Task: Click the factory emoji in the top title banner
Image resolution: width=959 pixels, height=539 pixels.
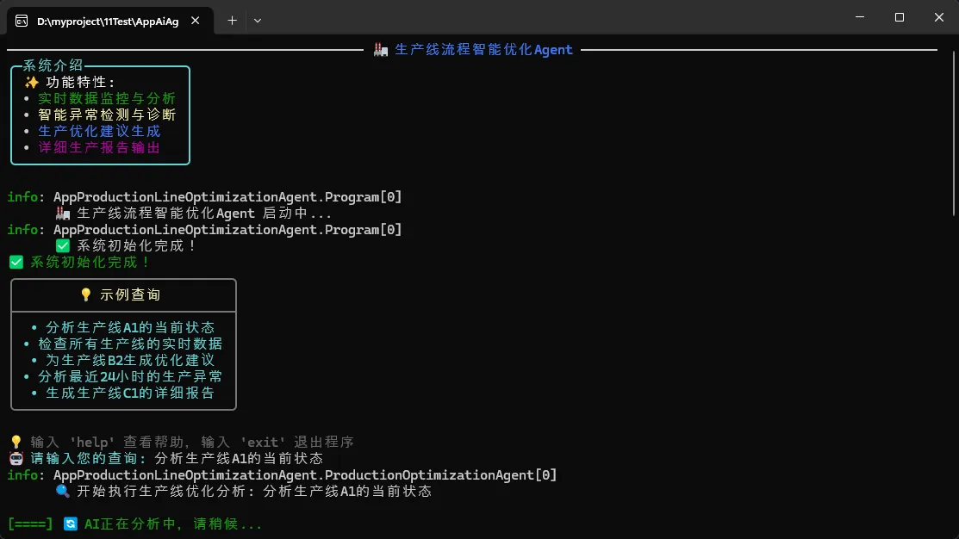Action: click(x=381, y=50)
